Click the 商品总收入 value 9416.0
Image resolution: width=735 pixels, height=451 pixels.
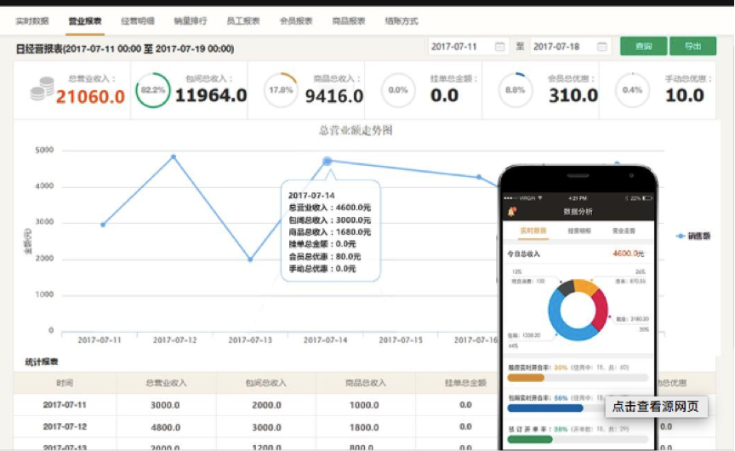334,96
